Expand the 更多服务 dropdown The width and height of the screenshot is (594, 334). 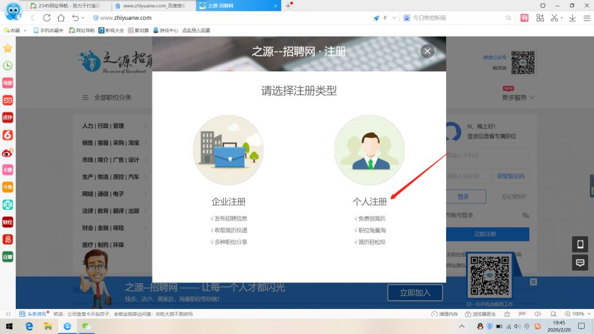[x=518, y=98]
